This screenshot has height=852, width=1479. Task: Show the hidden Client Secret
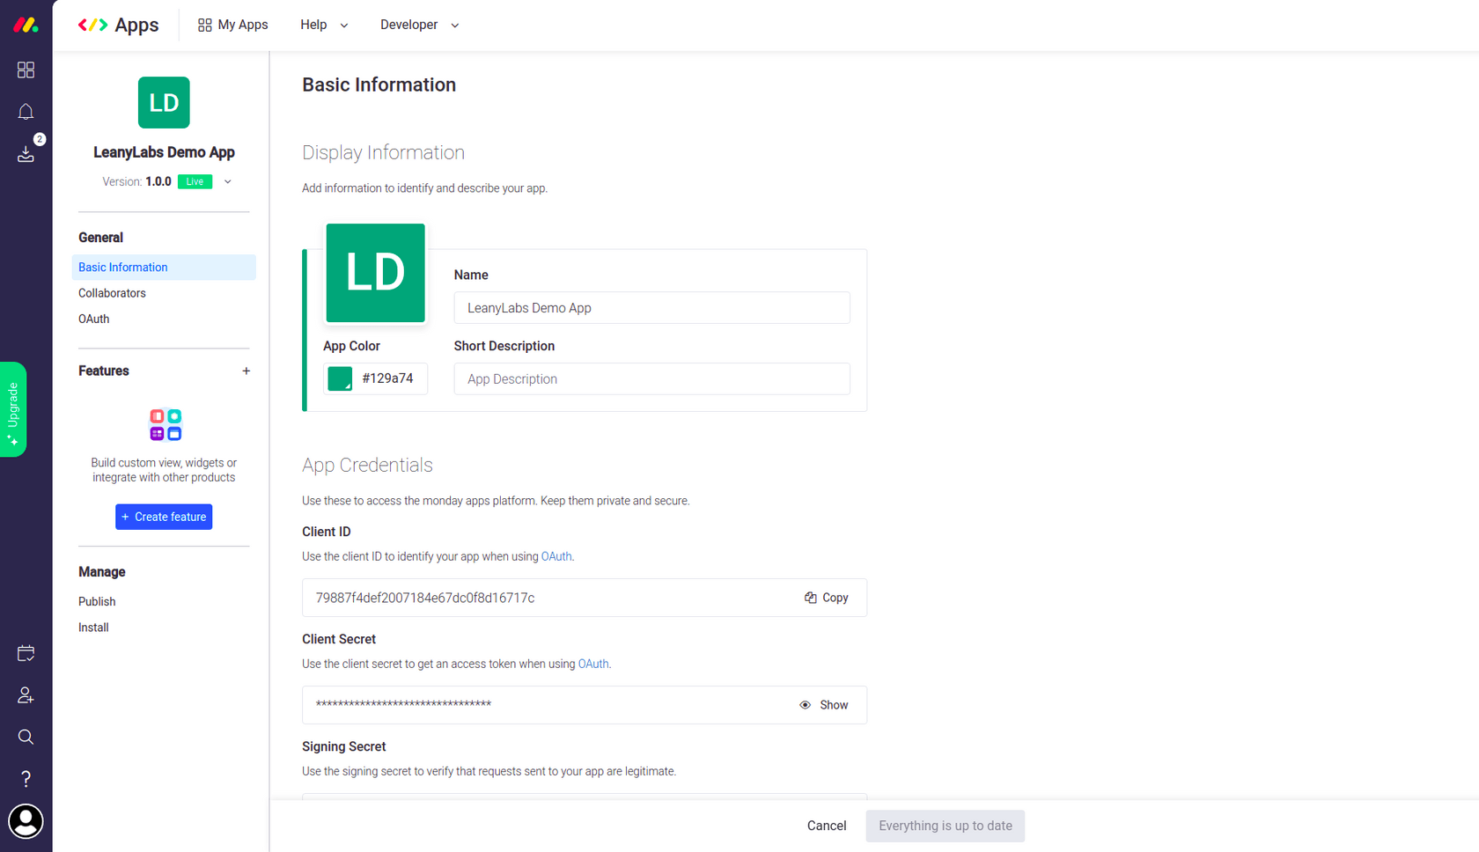tap(824, 704)
